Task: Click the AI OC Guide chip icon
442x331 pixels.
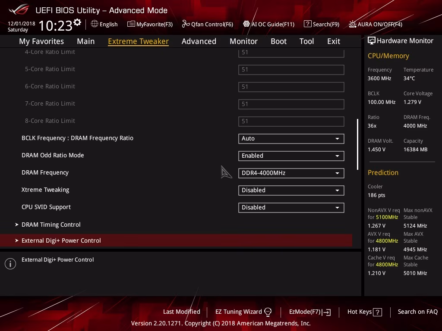Action: (x=246, y=24)
